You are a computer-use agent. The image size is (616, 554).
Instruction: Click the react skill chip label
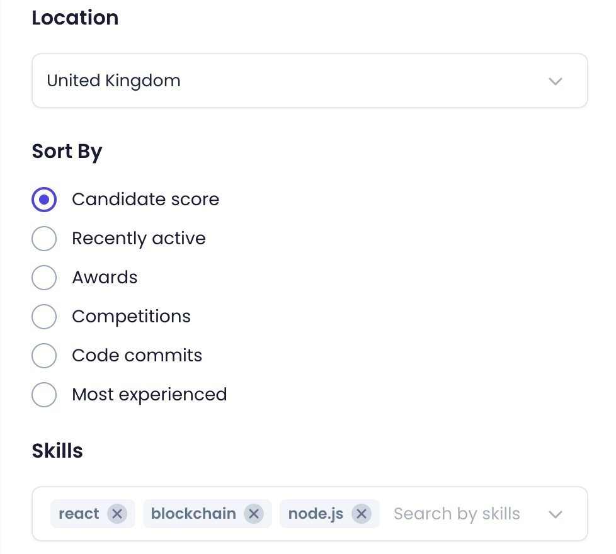(79, 514)
